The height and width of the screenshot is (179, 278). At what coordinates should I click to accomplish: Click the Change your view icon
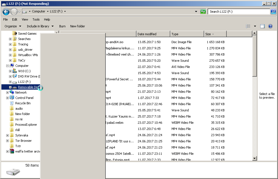point(248,26)
